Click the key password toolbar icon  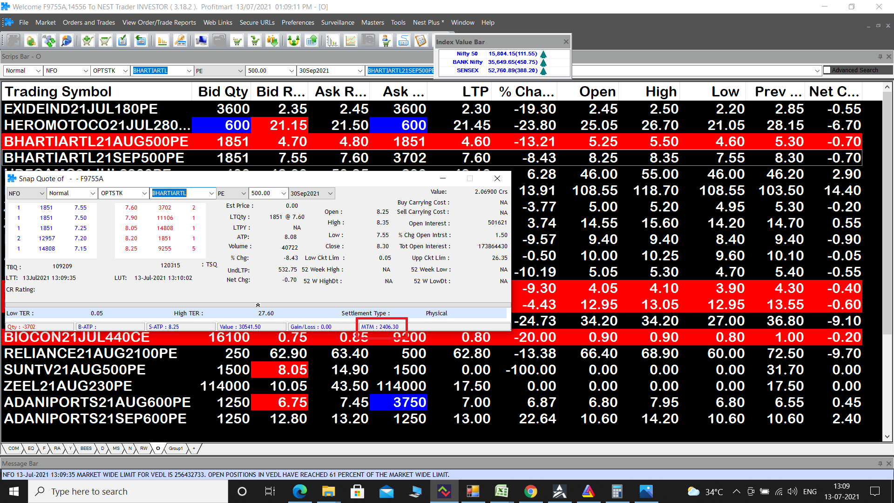point(180,41)
